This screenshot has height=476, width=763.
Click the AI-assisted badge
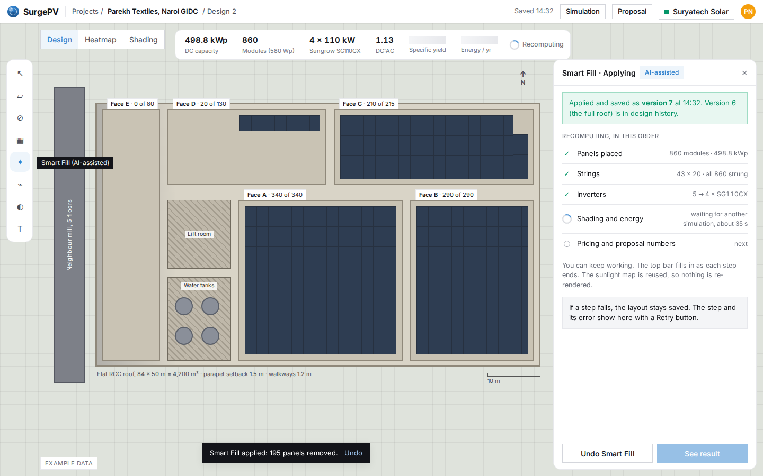(x=662, y=72)
